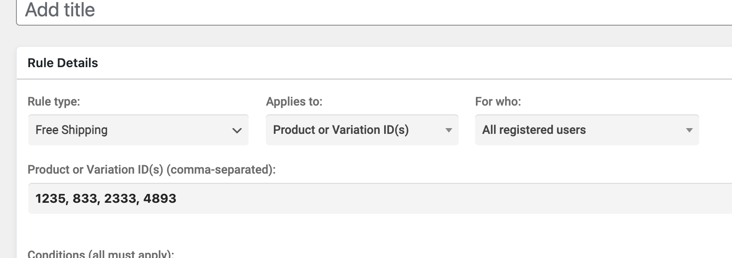Click the Product or Variation ID(s) comma-separated label
This screenshot has width=732, height=258.
152,170
